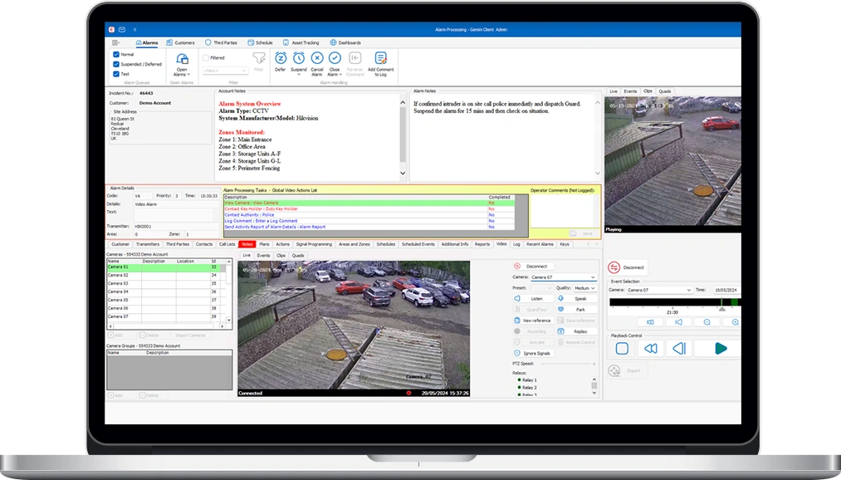841x480 pixels.
Task: Click the red app icon in title bar
Action: point(111,30)
